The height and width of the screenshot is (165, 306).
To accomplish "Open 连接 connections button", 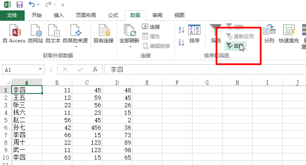I will click(151, 27).
